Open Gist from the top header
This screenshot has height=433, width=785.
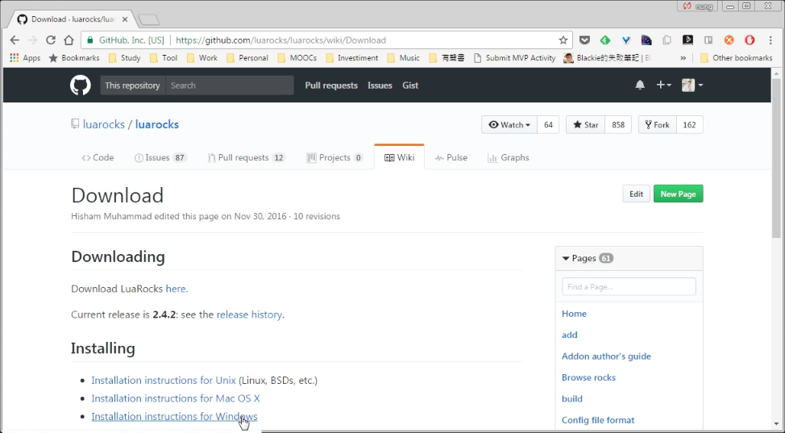tap(410, 85)
